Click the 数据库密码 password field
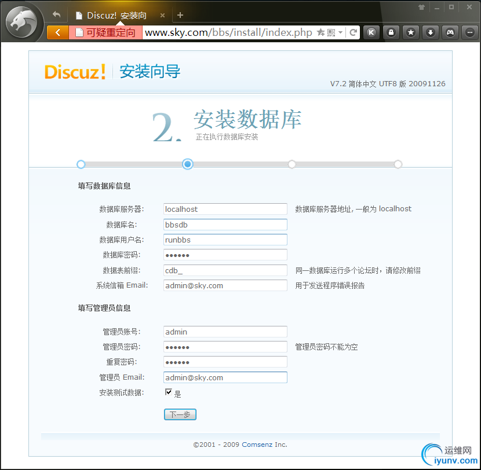The width and height of the screenshot is (481, 470). (x=225, y=255)
